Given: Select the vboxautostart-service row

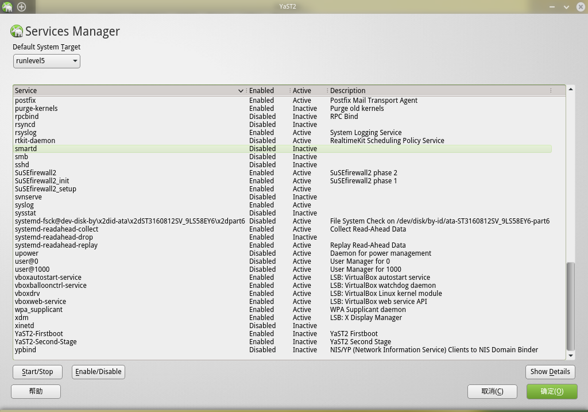Looking at the screenshot, I should (283, 278).
